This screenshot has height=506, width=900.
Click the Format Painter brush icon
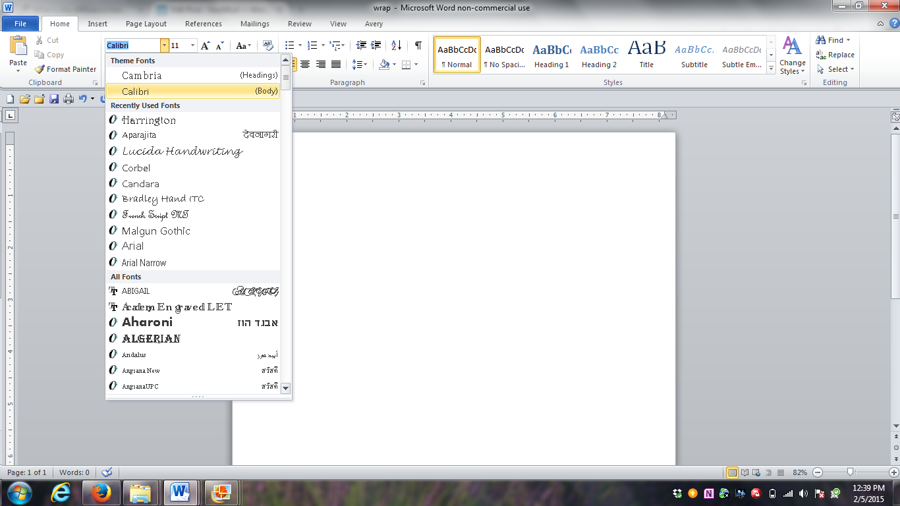pyautogui.click(x=40, y=69)
